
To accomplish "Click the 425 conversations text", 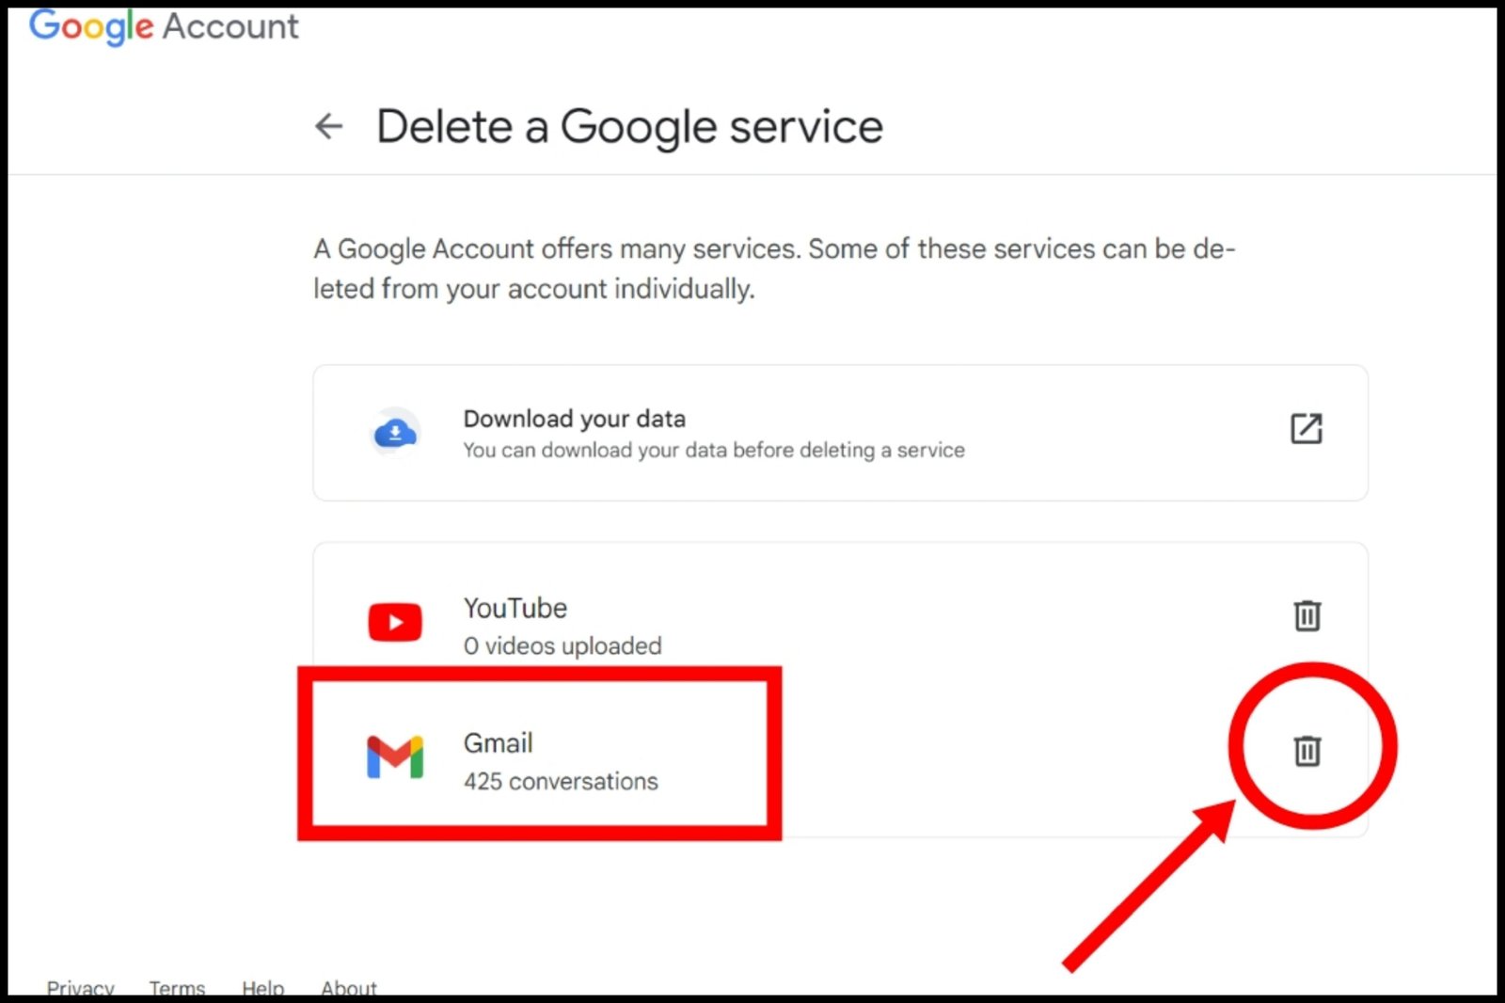I will [561, 781].
